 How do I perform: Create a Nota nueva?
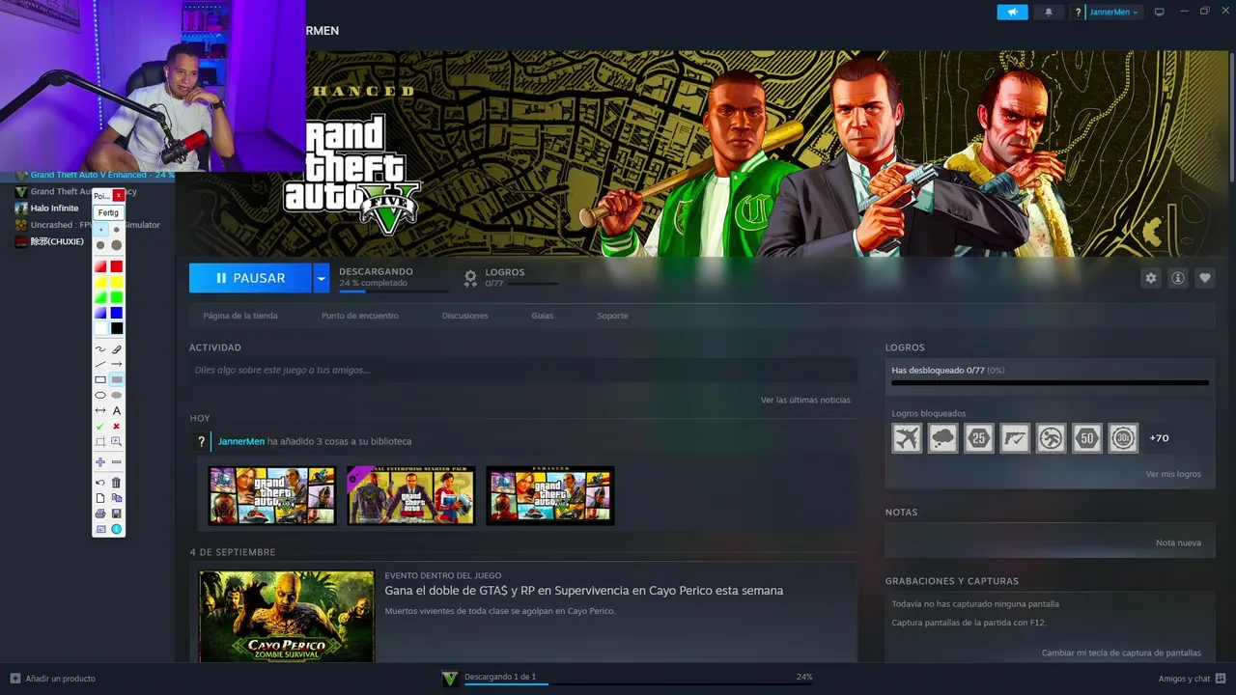(1178, 542)
